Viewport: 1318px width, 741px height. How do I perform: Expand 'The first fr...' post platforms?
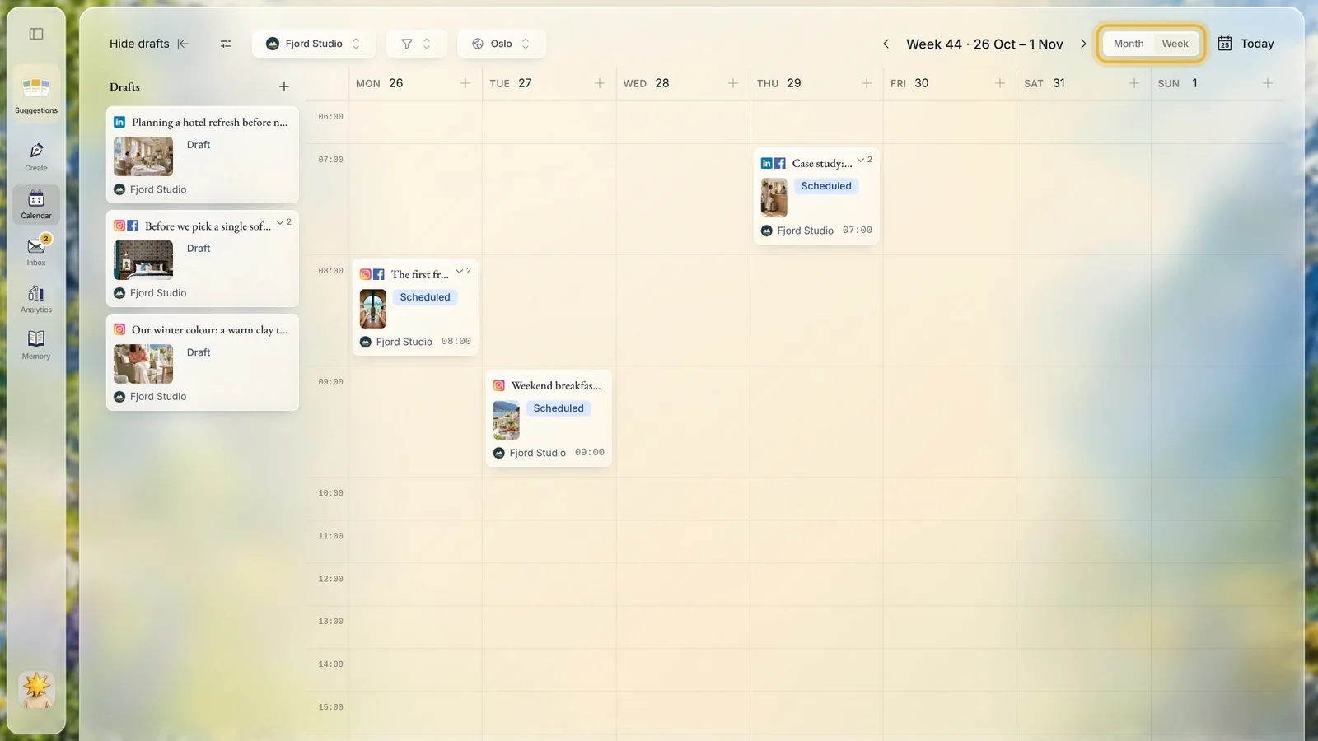(x=464, y=271)
